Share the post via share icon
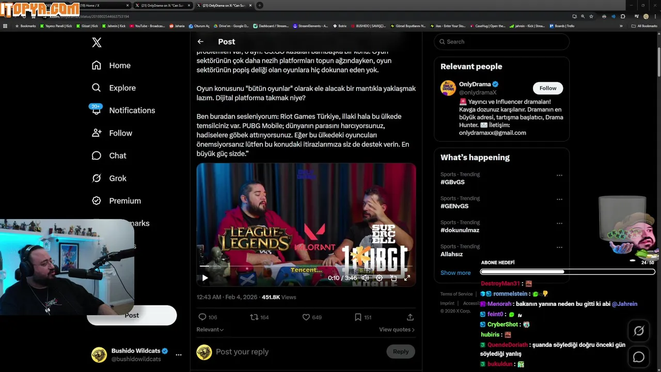661x372 pixels. 410,317
